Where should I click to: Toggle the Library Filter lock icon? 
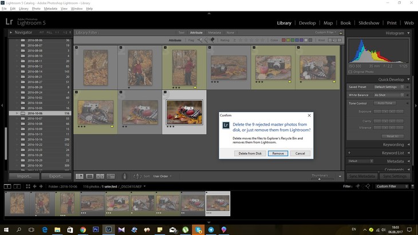coord(341,33)
